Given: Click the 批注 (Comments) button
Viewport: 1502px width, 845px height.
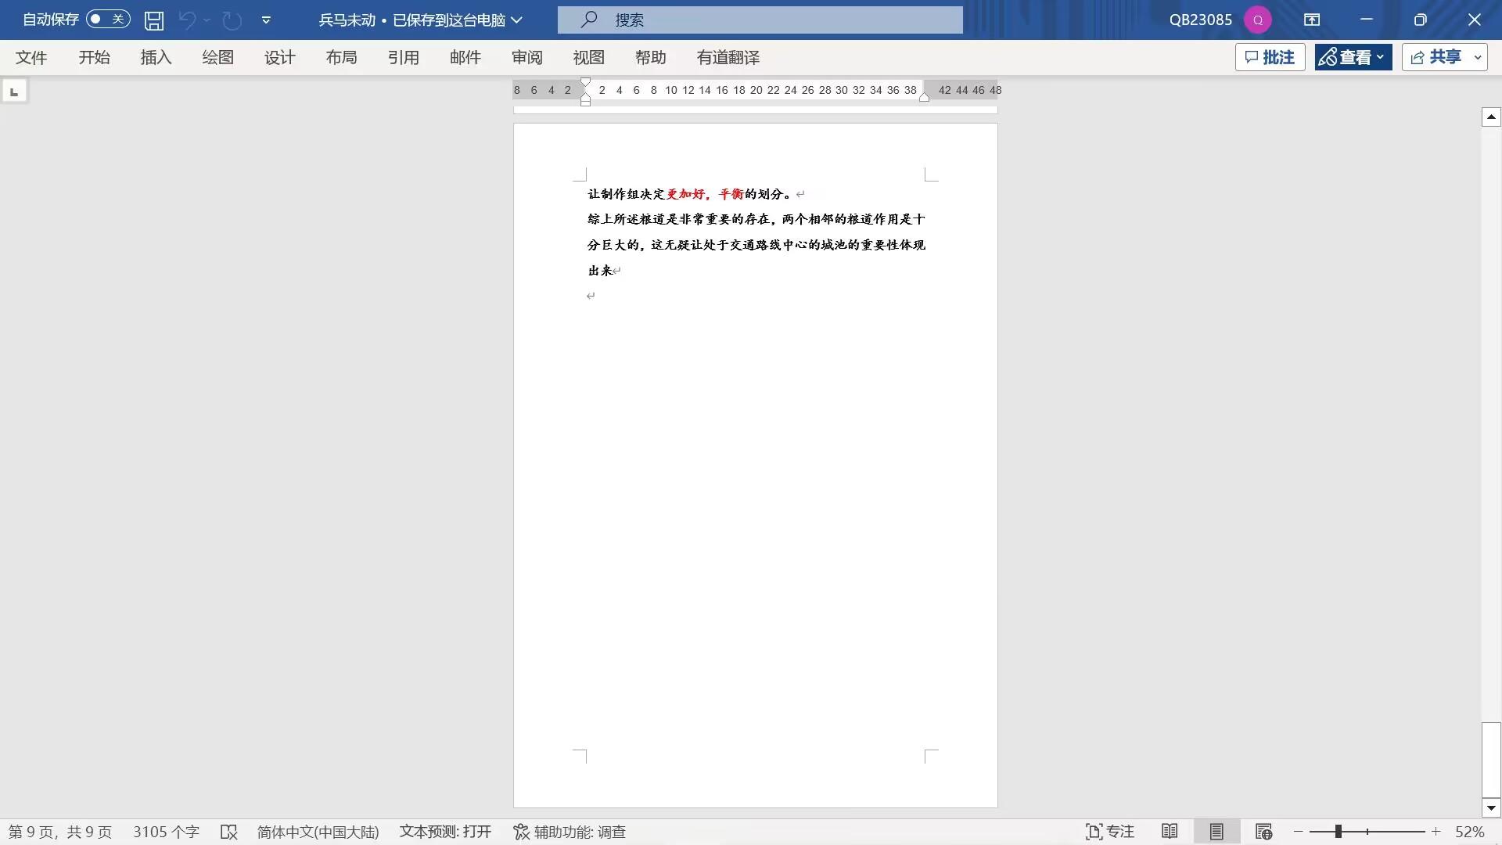Looking at the screenshot, I should (1270, 57).
